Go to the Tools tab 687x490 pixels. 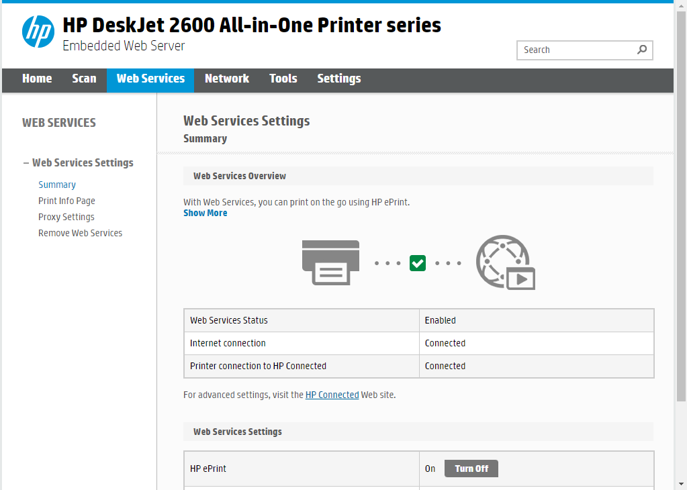tap(283, 79)
